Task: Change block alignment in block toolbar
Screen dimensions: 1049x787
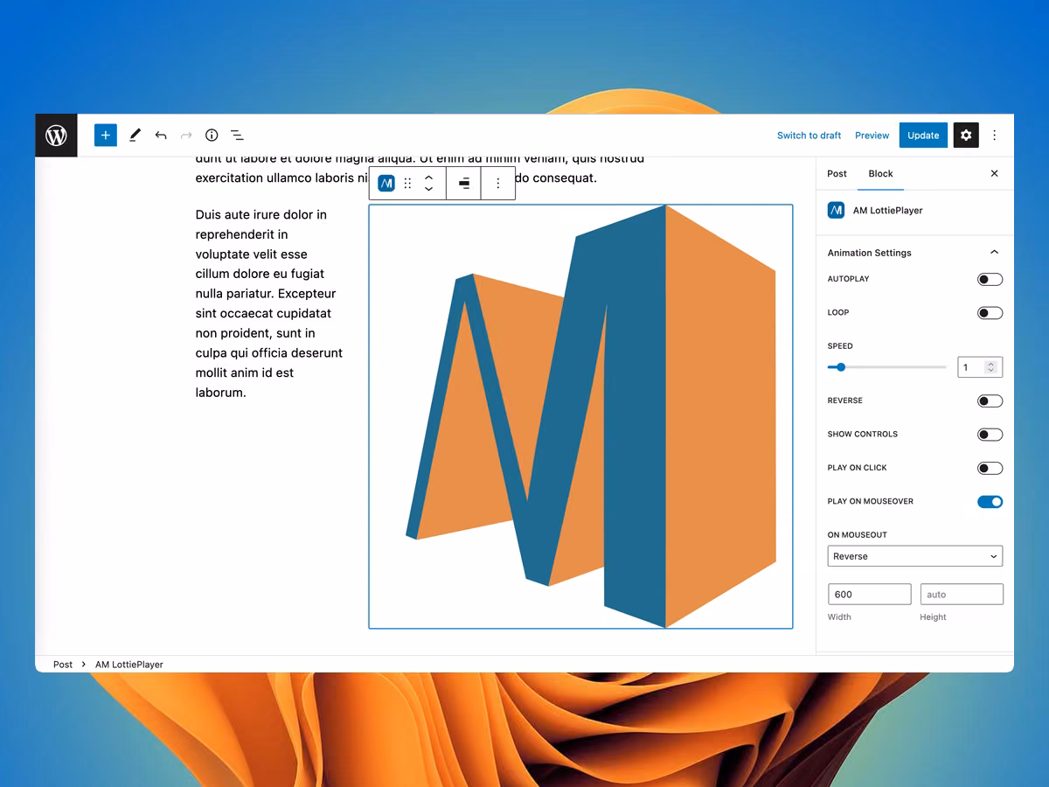Action: click(464, 184)
